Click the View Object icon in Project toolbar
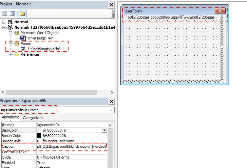This screenshot has width=247, height=168. coord(12,13)
